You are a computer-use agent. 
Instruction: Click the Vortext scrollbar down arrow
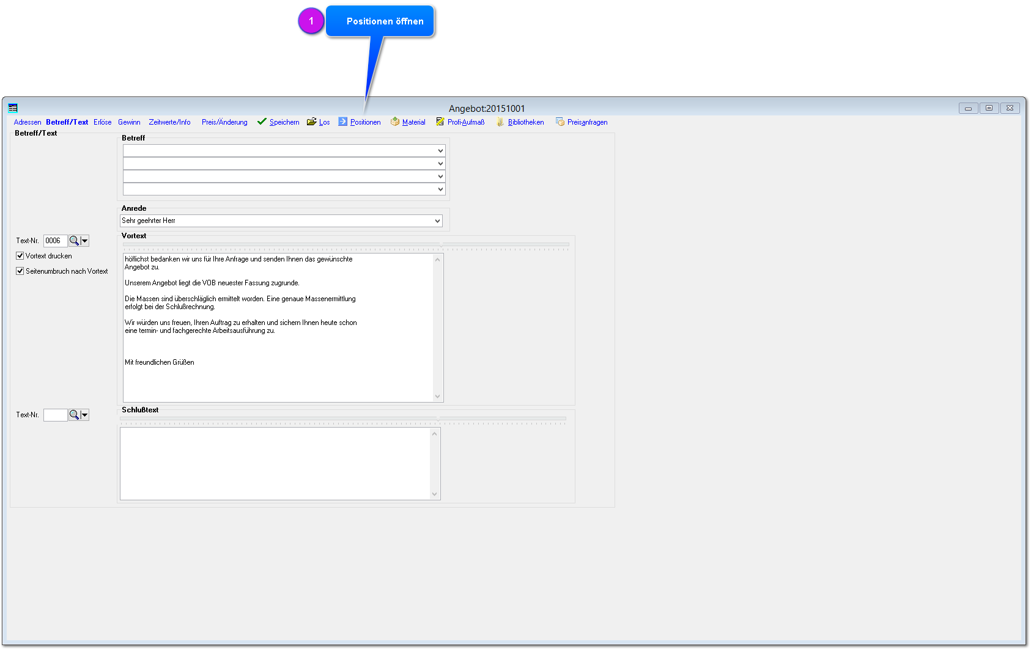click(437, 396)
